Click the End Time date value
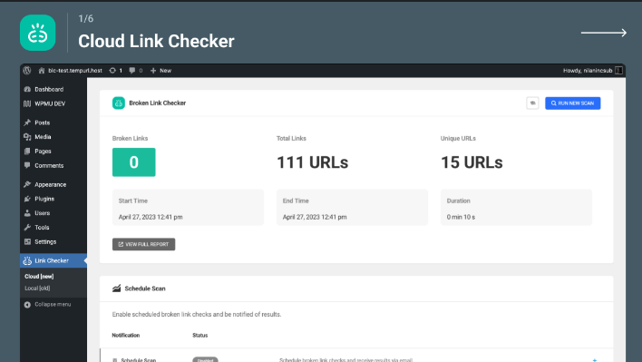This screenshot has height=362, width=642. pyautogui.click(x=315, y=217)
